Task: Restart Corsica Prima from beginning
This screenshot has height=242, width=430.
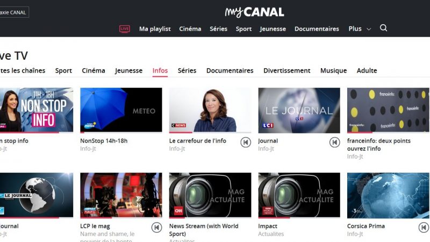Action: pyautogui.click(x=424, y=227)
